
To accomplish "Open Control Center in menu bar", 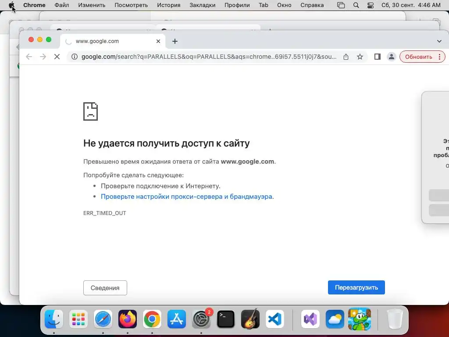I will (371, 5).
